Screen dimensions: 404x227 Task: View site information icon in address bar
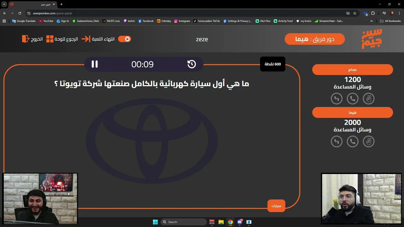(29, 13)
